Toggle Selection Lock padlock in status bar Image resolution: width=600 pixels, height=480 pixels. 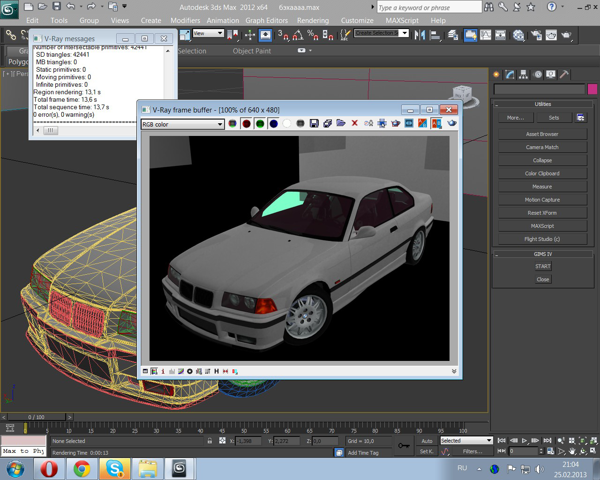point(210,441)
